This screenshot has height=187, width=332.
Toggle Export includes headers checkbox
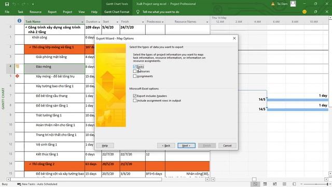(135, 96)
